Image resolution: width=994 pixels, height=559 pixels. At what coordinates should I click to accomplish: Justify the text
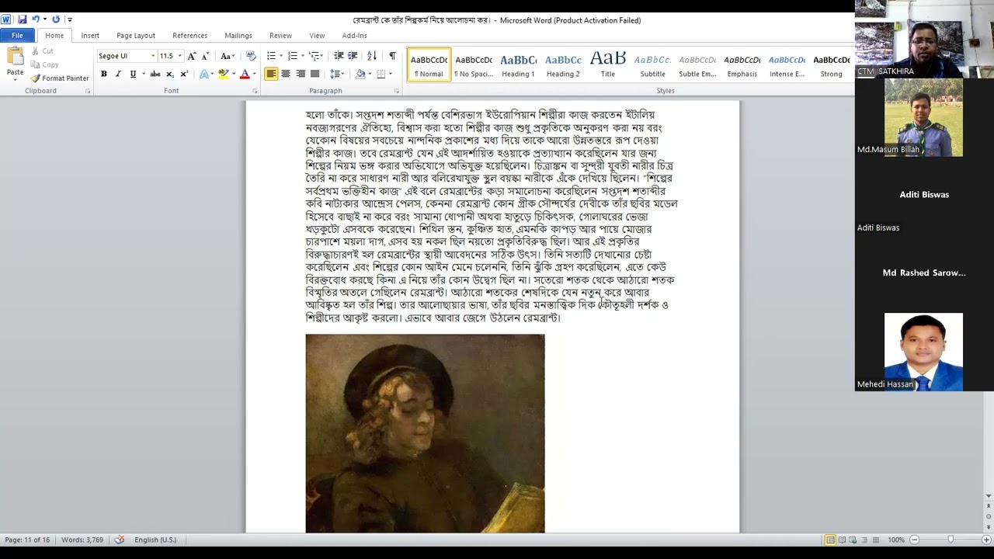[x=315, y=74]
